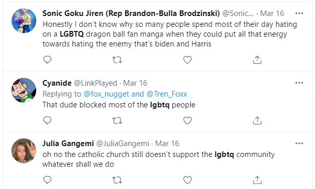315x189 pixels.
Task: Like Cyanide's tweet about blocked people
Action: [x=187, y=121]
